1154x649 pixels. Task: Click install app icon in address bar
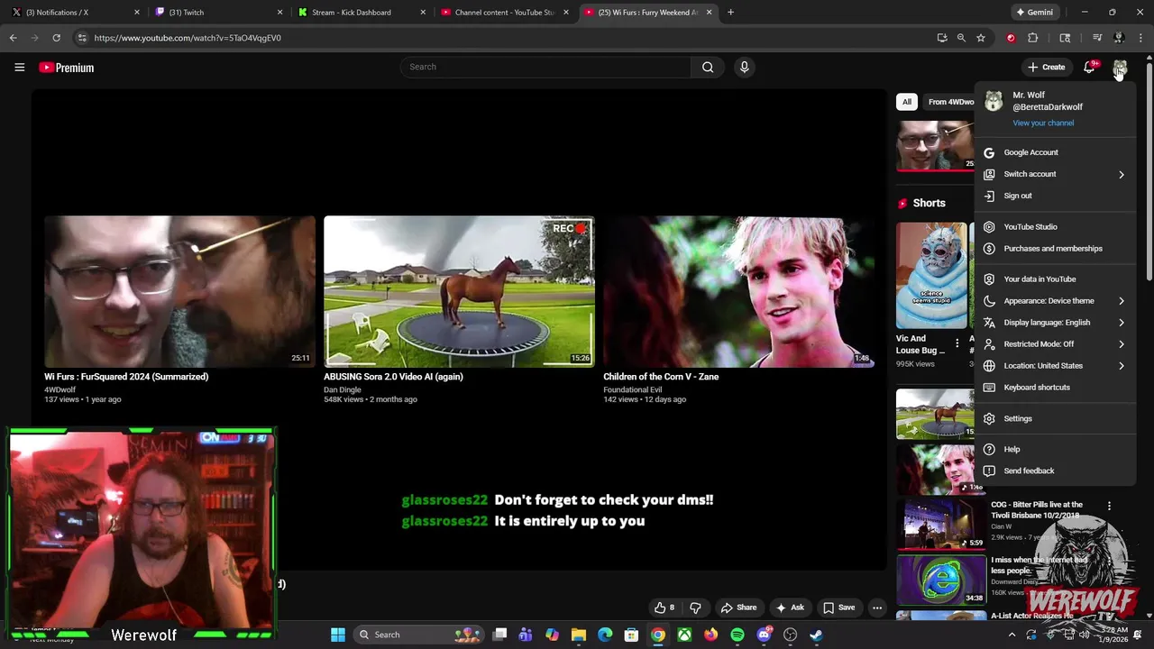(x=942, y=38)
